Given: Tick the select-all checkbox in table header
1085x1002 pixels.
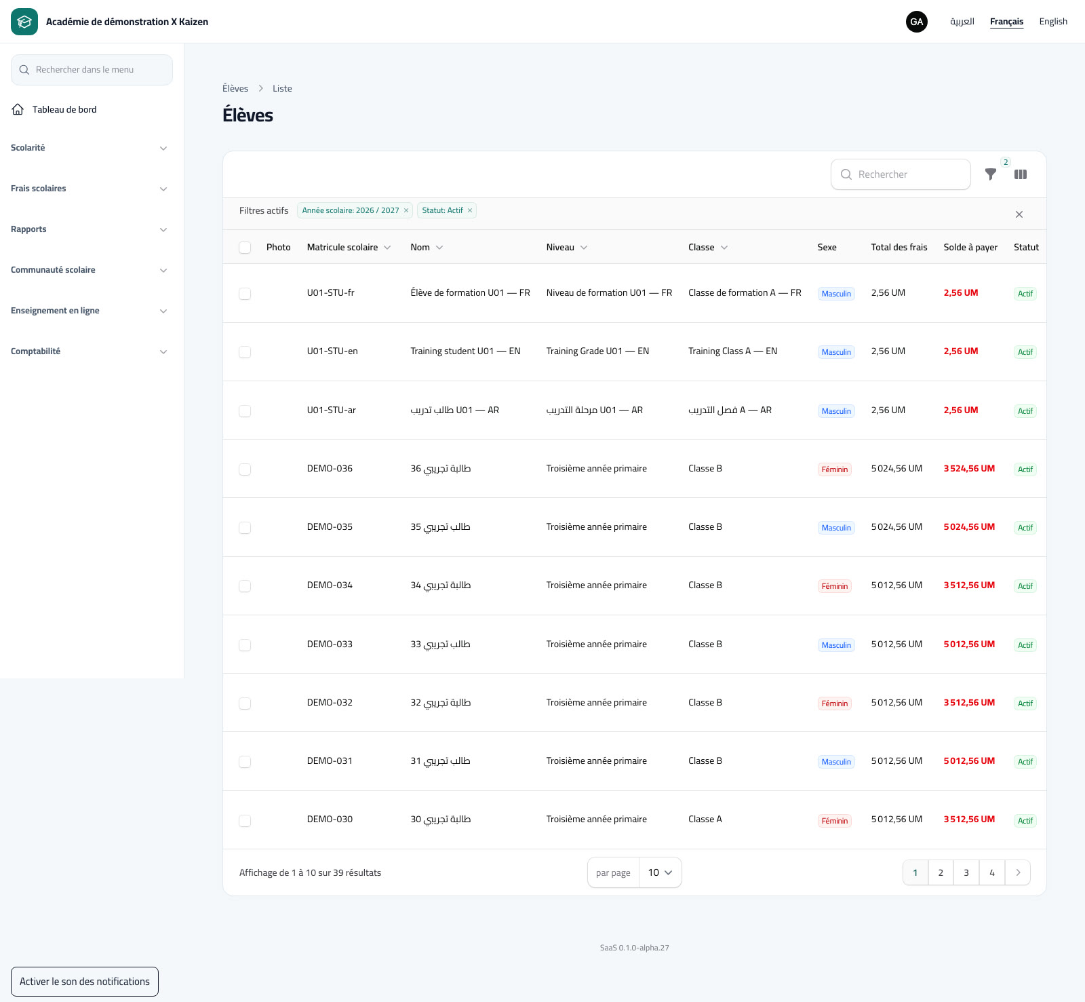Looking at the screenshot, I should [x=245, y=248].
